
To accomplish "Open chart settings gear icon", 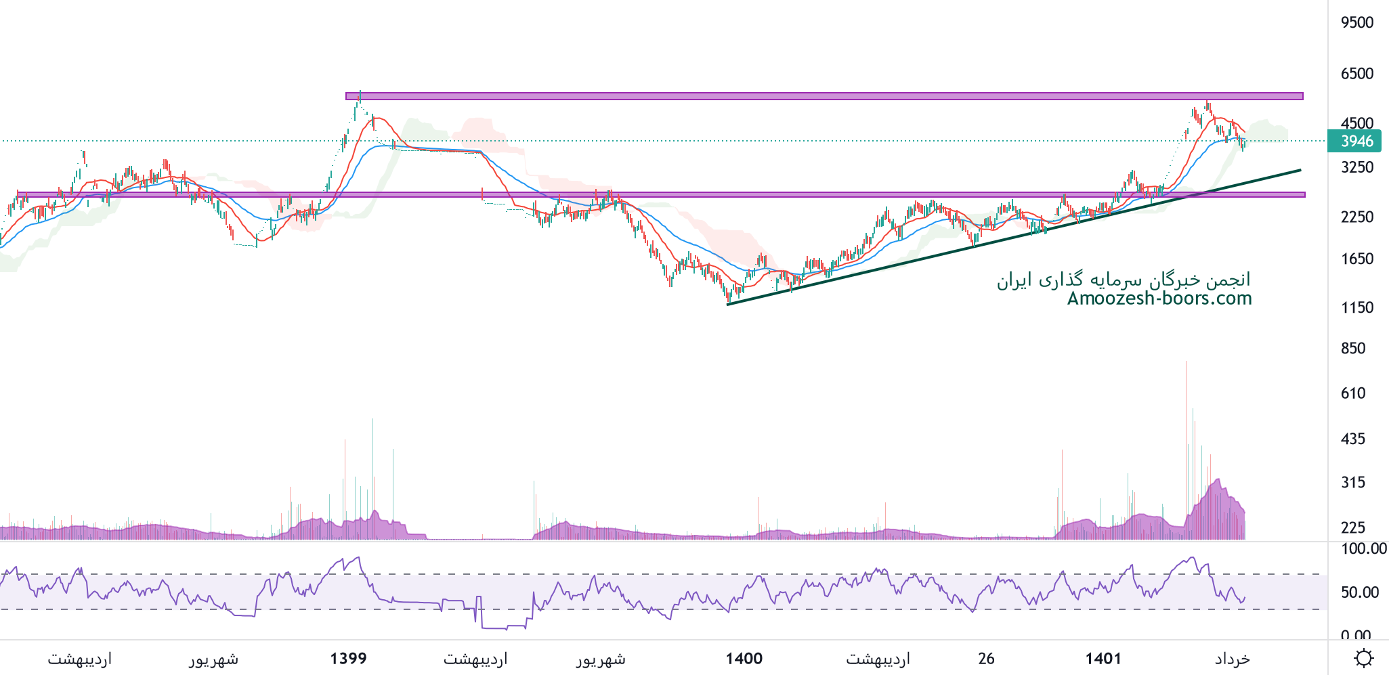I will 1363,658.
